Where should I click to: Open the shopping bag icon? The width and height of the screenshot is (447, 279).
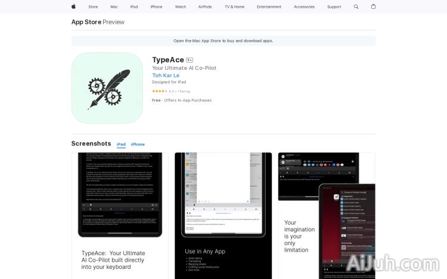pos(373,7)
